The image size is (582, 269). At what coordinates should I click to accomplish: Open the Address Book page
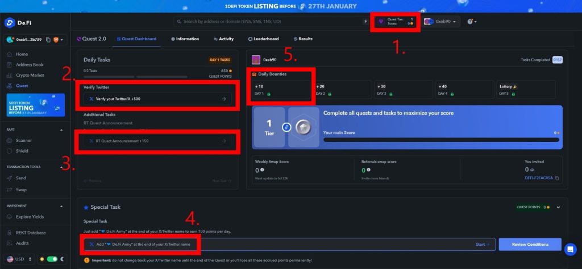(29, 65)
